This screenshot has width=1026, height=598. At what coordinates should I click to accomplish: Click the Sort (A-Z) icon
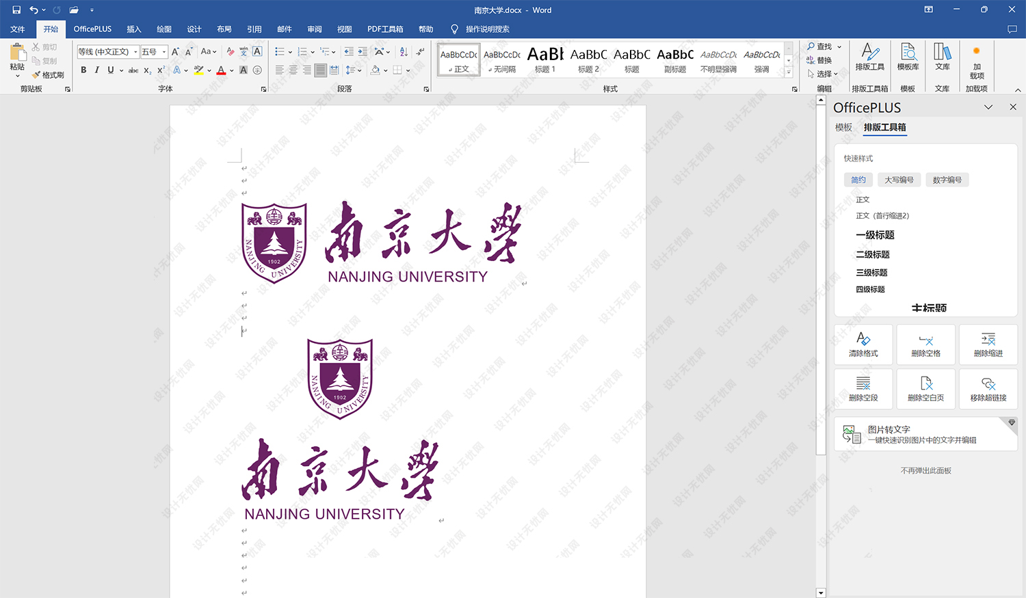click(404, 51)
